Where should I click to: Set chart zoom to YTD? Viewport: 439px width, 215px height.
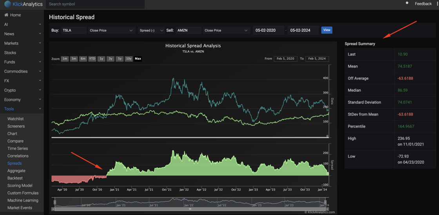point(92,59)
